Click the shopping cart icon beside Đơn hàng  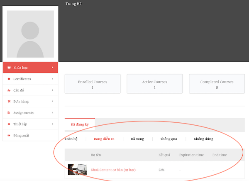9,102
